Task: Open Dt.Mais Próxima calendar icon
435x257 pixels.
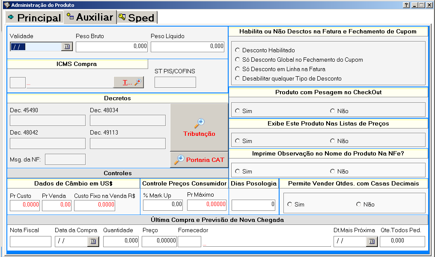Action: [372, 242]
